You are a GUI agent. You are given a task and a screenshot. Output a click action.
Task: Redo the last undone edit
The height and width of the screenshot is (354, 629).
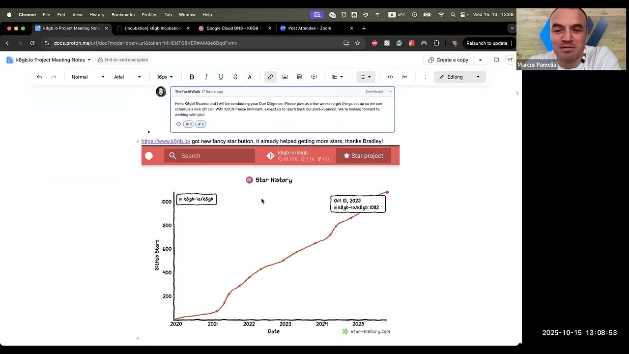(54, 77)
